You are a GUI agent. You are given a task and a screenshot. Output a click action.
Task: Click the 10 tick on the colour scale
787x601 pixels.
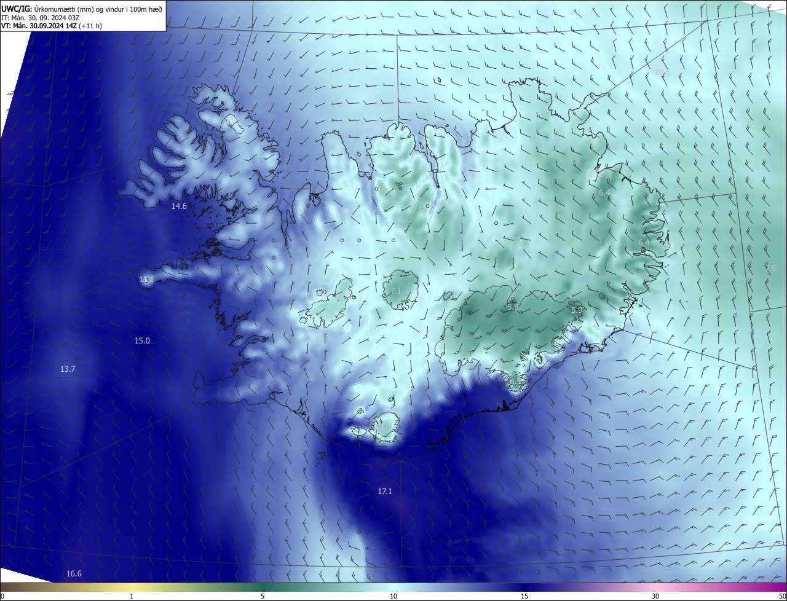(393, 596)
